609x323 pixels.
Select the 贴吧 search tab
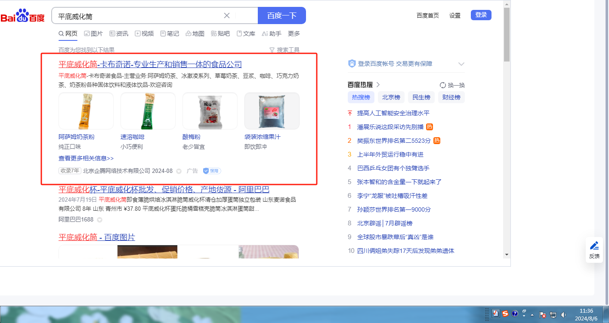(220, 34)
